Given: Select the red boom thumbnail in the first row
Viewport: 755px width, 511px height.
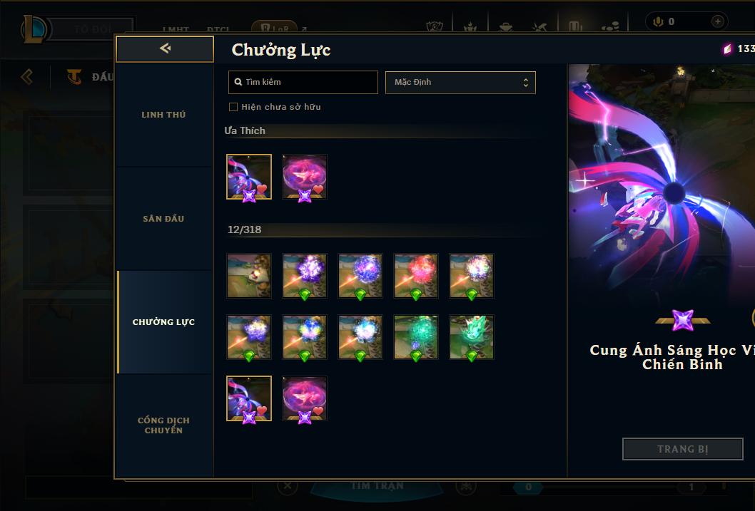Looking at the screenshot, I should click(416, 276).
